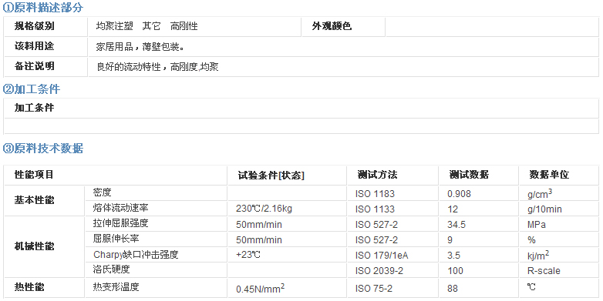Select the 均聚注塑 其它 高刚性 text
The height and width of the screenshot is (301, 603).
tap(147, 26)
